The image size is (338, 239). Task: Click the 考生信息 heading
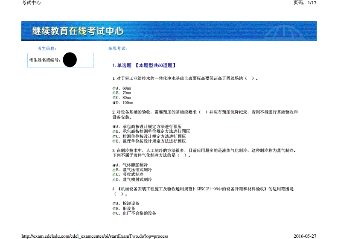tap(47, 49)
